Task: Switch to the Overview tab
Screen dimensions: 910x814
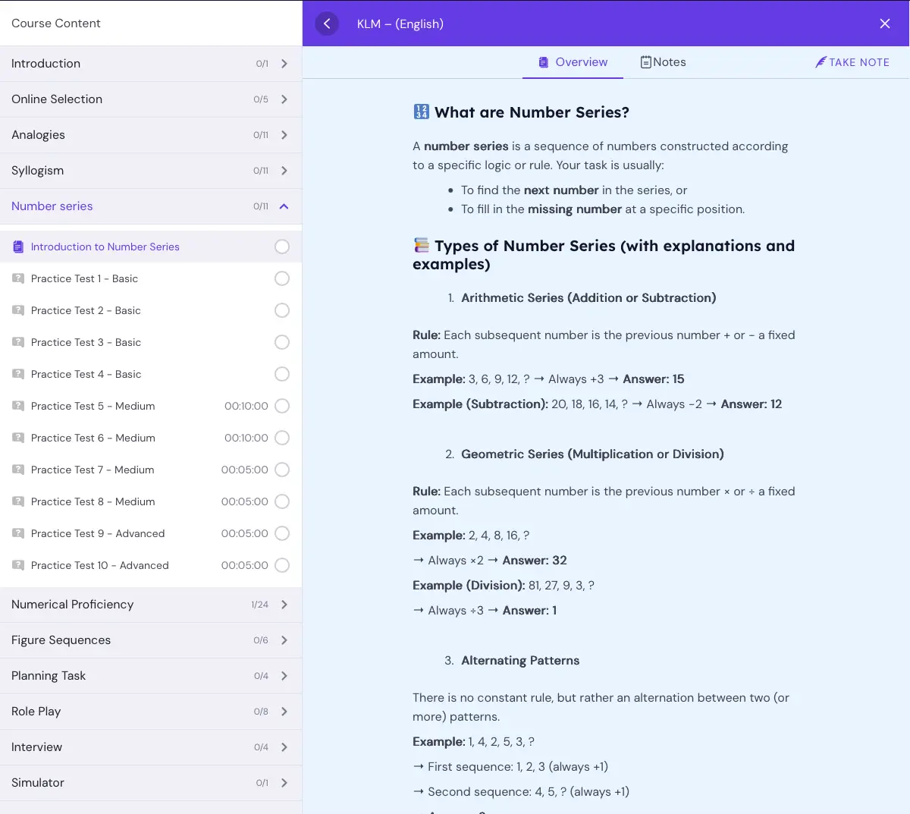Action: click(x=573, y=62)
